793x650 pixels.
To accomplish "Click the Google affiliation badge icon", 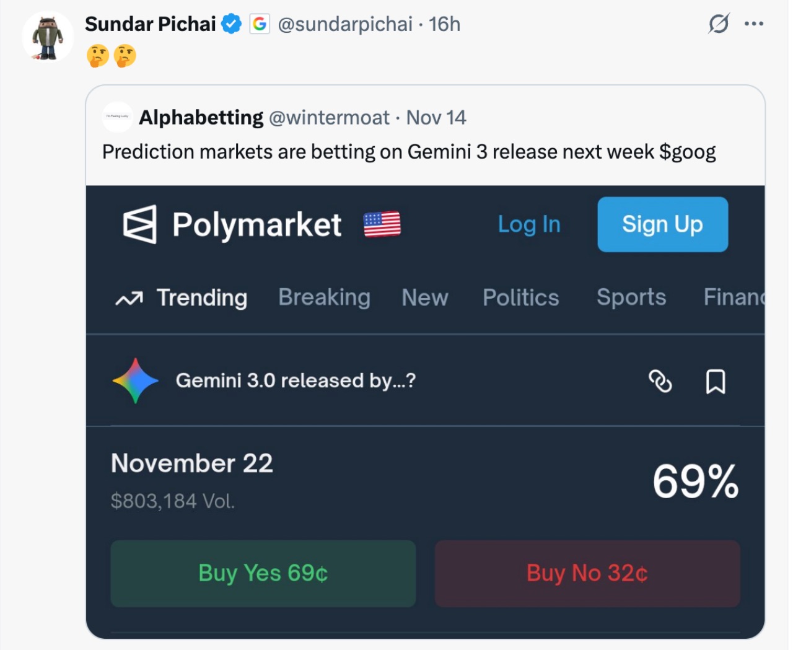I will 260,24.
